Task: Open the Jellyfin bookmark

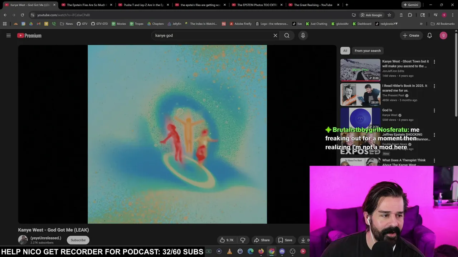Action: point(174,24)
